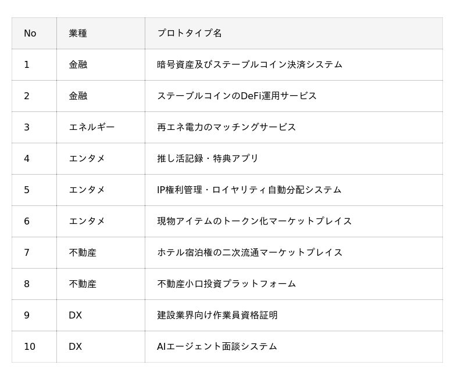The width and height of the screenshot is (465, 380).
Task: Click row number 3 cell
Action: click(x=27, y=128)
